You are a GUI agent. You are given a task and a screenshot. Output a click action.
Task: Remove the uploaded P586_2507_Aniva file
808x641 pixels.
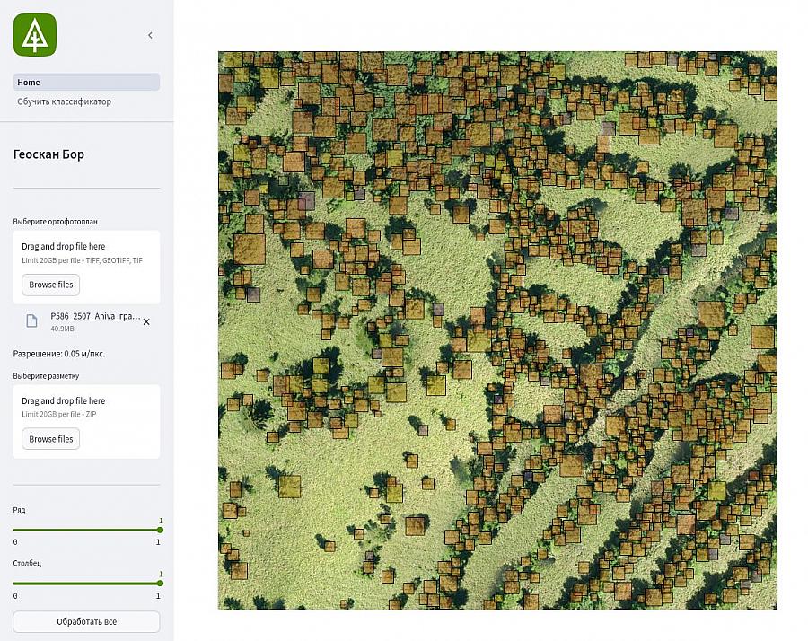coord(146,321)
